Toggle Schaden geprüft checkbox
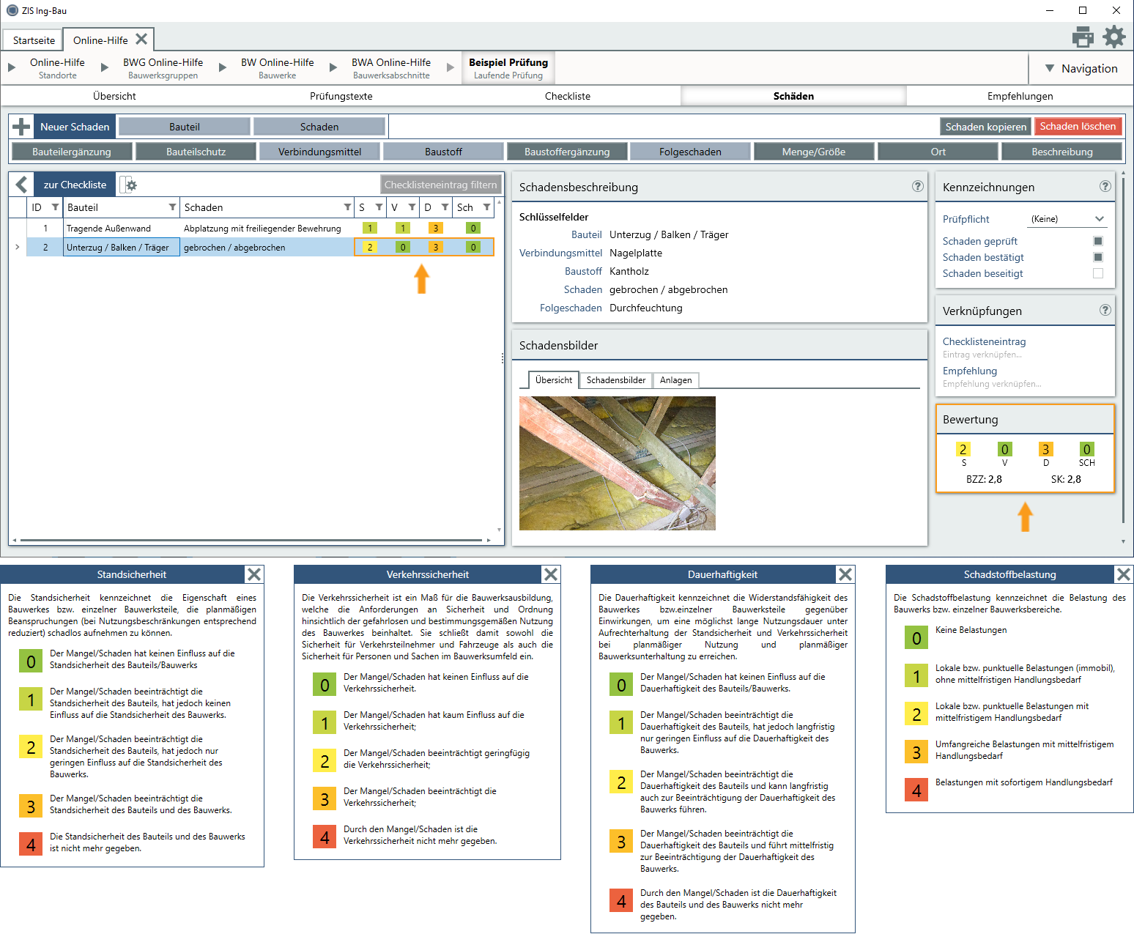This screenshot has height=934, width=1134. click(x=1097, y=241)
